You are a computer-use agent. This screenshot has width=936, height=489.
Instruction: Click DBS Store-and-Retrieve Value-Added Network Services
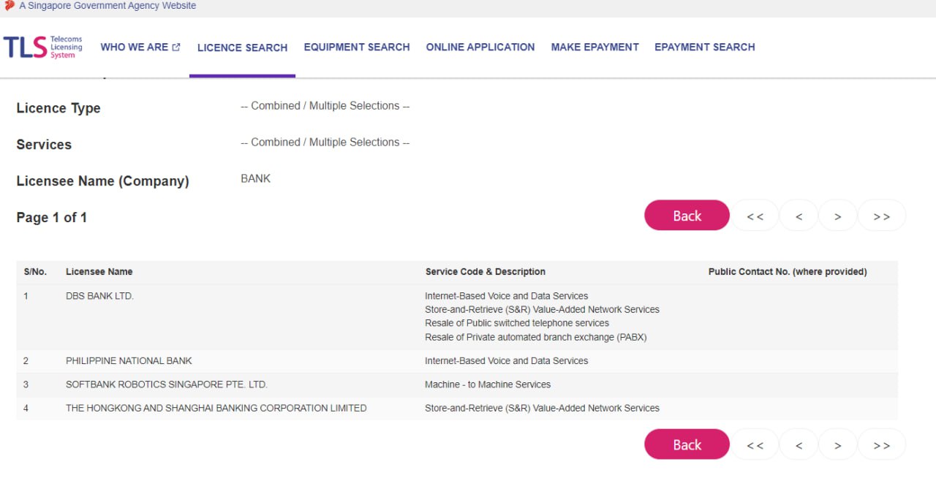[542, 310]
